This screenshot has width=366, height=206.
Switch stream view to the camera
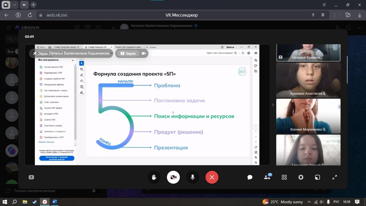pos(144,54)
